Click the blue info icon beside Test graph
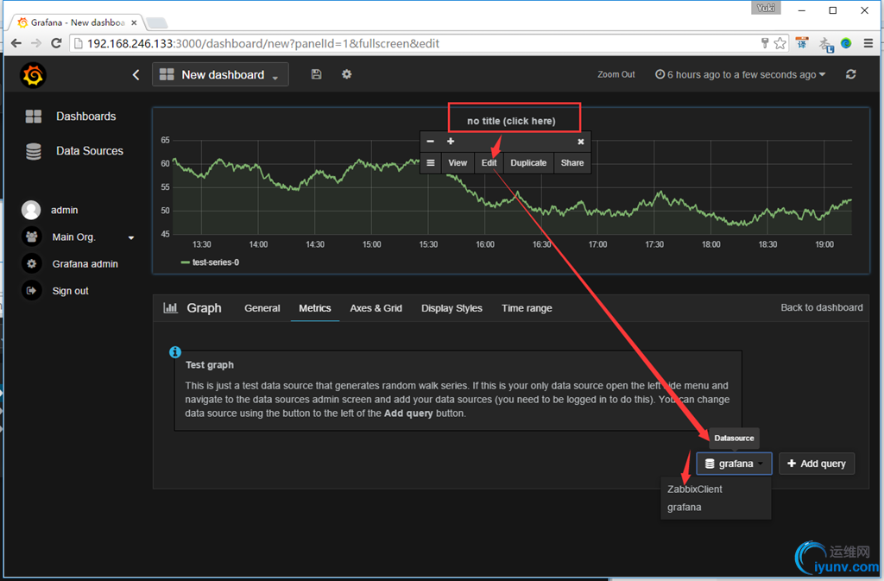Viewport: 884px width, 581px height. coord(175,352)
